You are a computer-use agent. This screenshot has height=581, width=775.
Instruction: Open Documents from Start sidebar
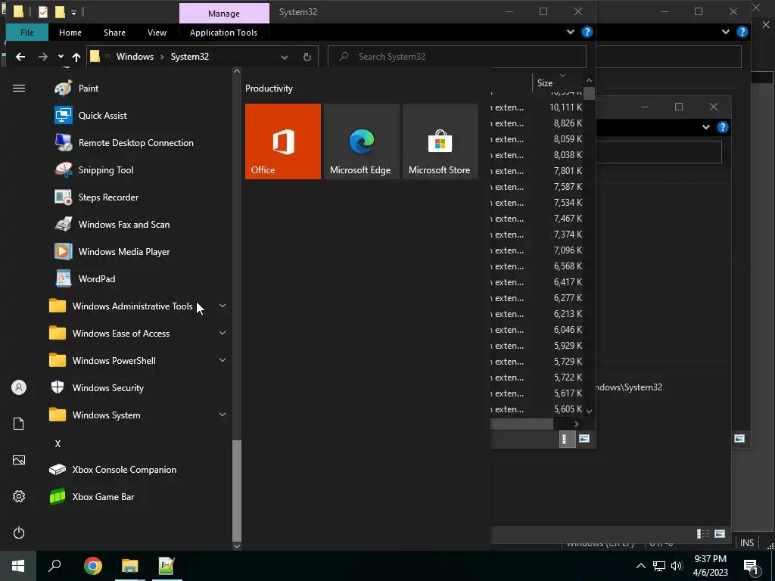click(19, 424)
